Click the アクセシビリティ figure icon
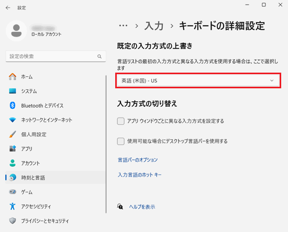The height and width of the screenshot is (232, 288). (13, 206)
